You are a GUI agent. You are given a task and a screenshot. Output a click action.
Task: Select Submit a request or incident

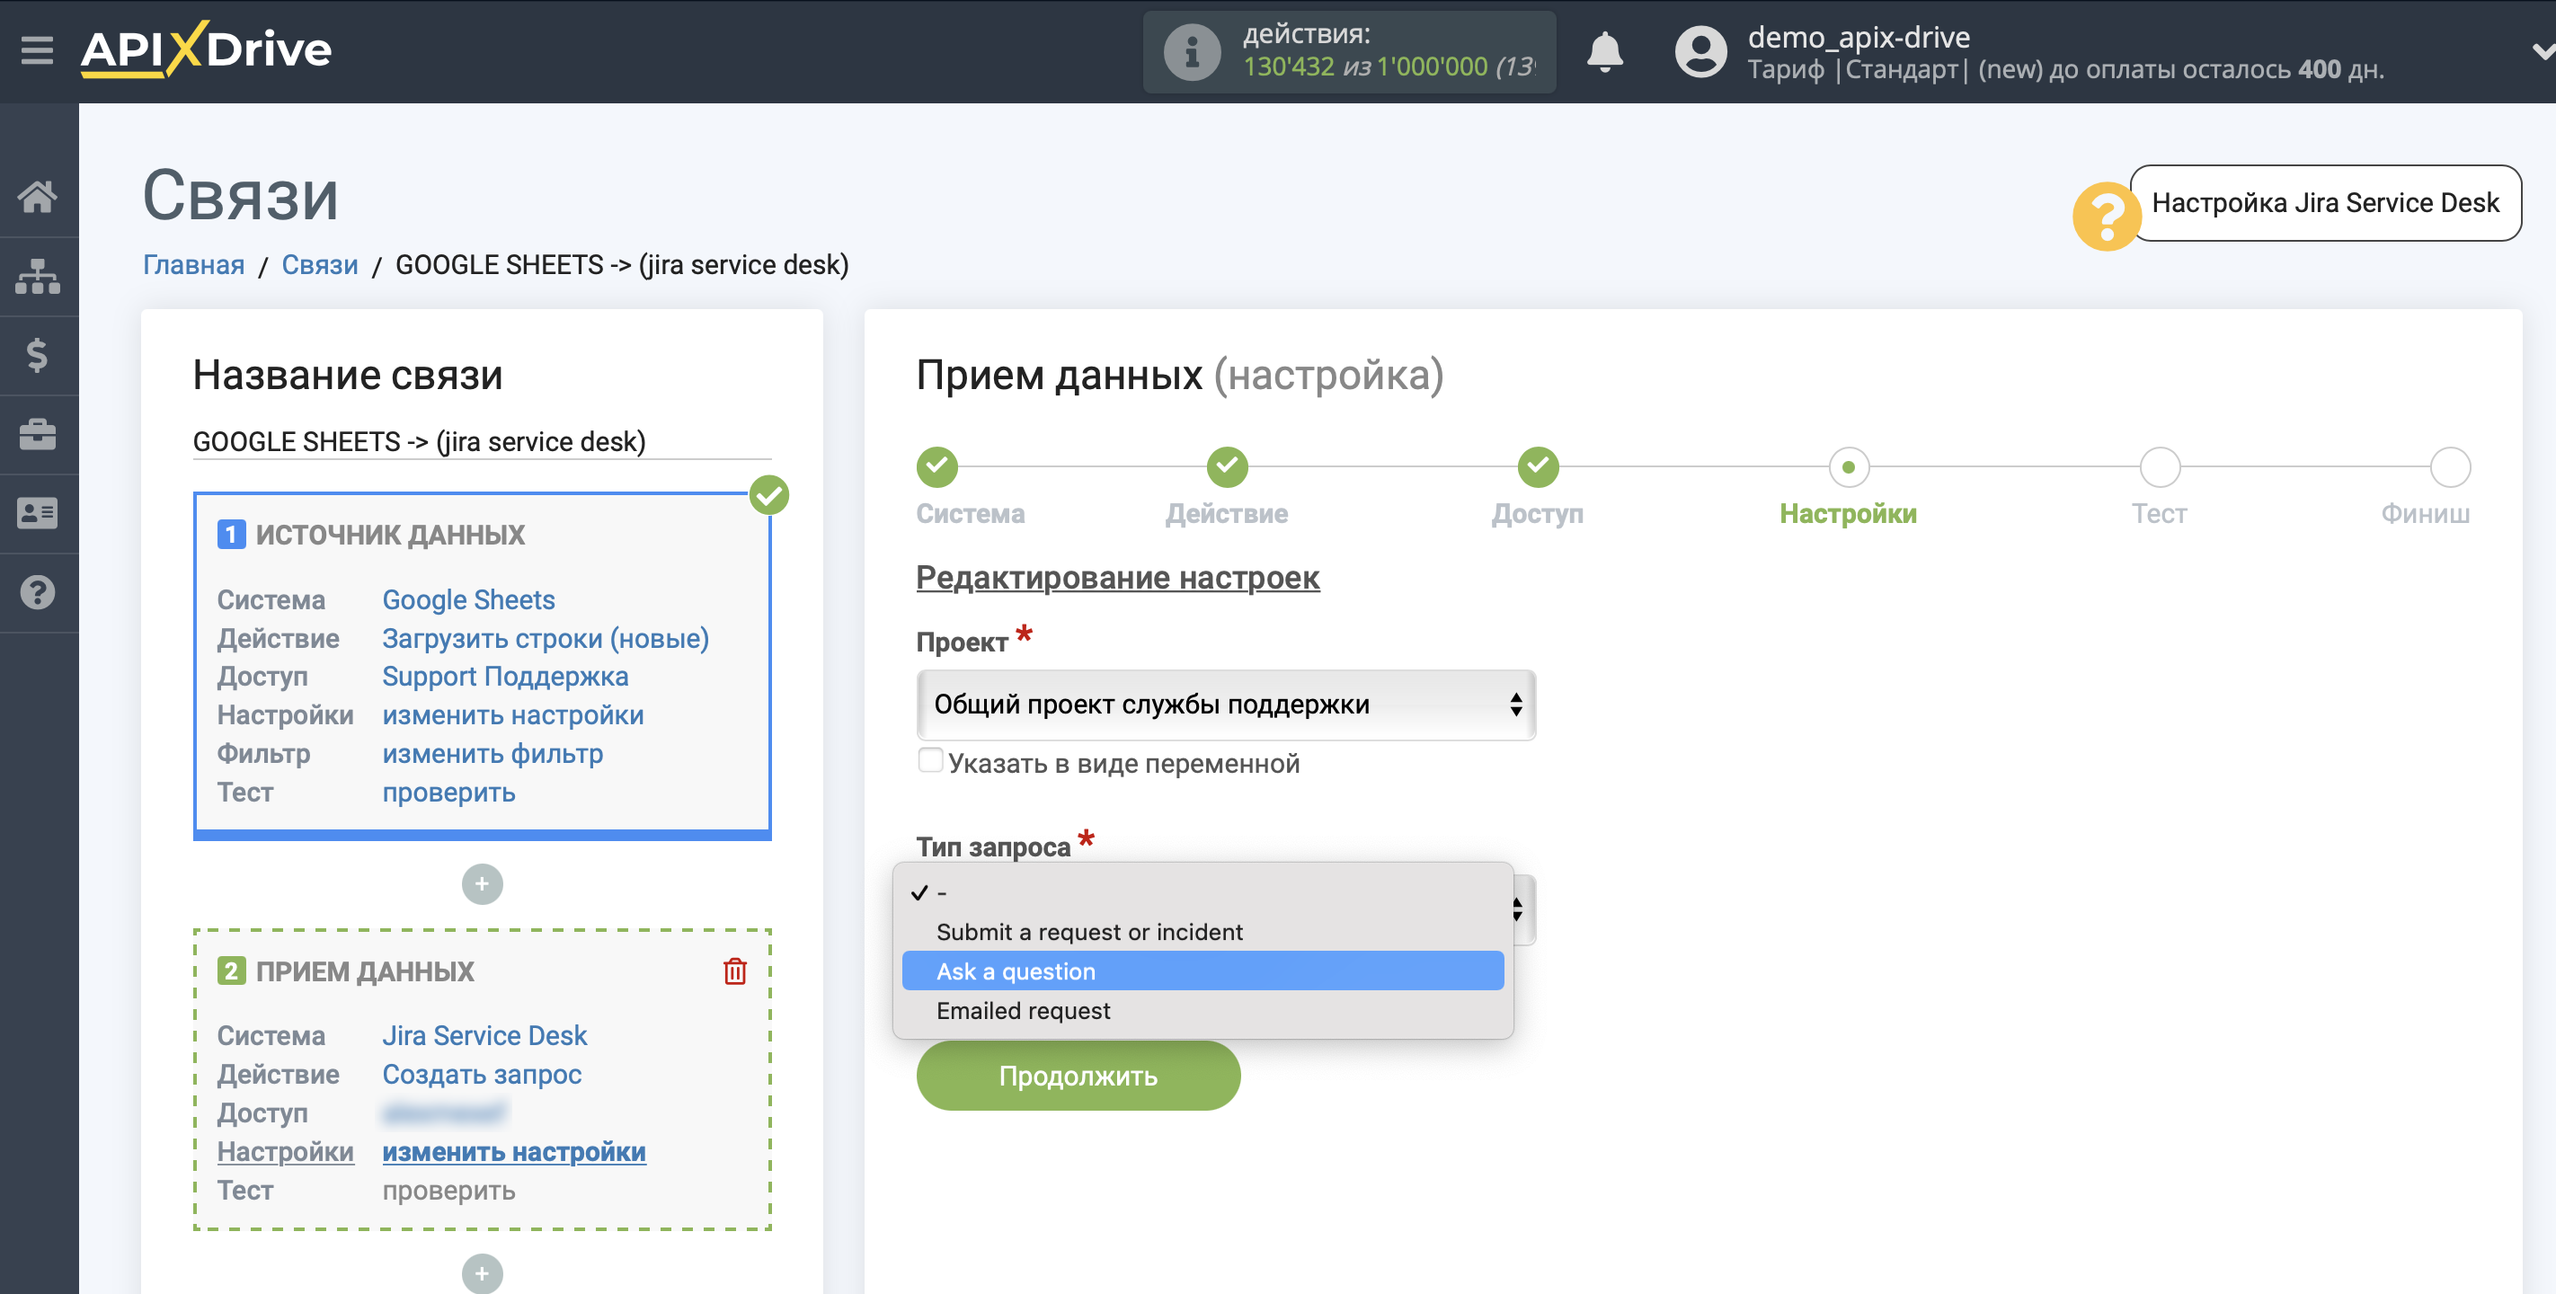(1203, 932)
